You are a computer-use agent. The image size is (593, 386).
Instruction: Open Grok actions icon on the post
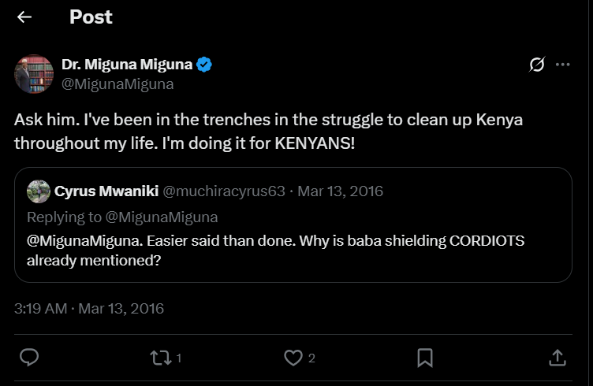coord(537,65)
